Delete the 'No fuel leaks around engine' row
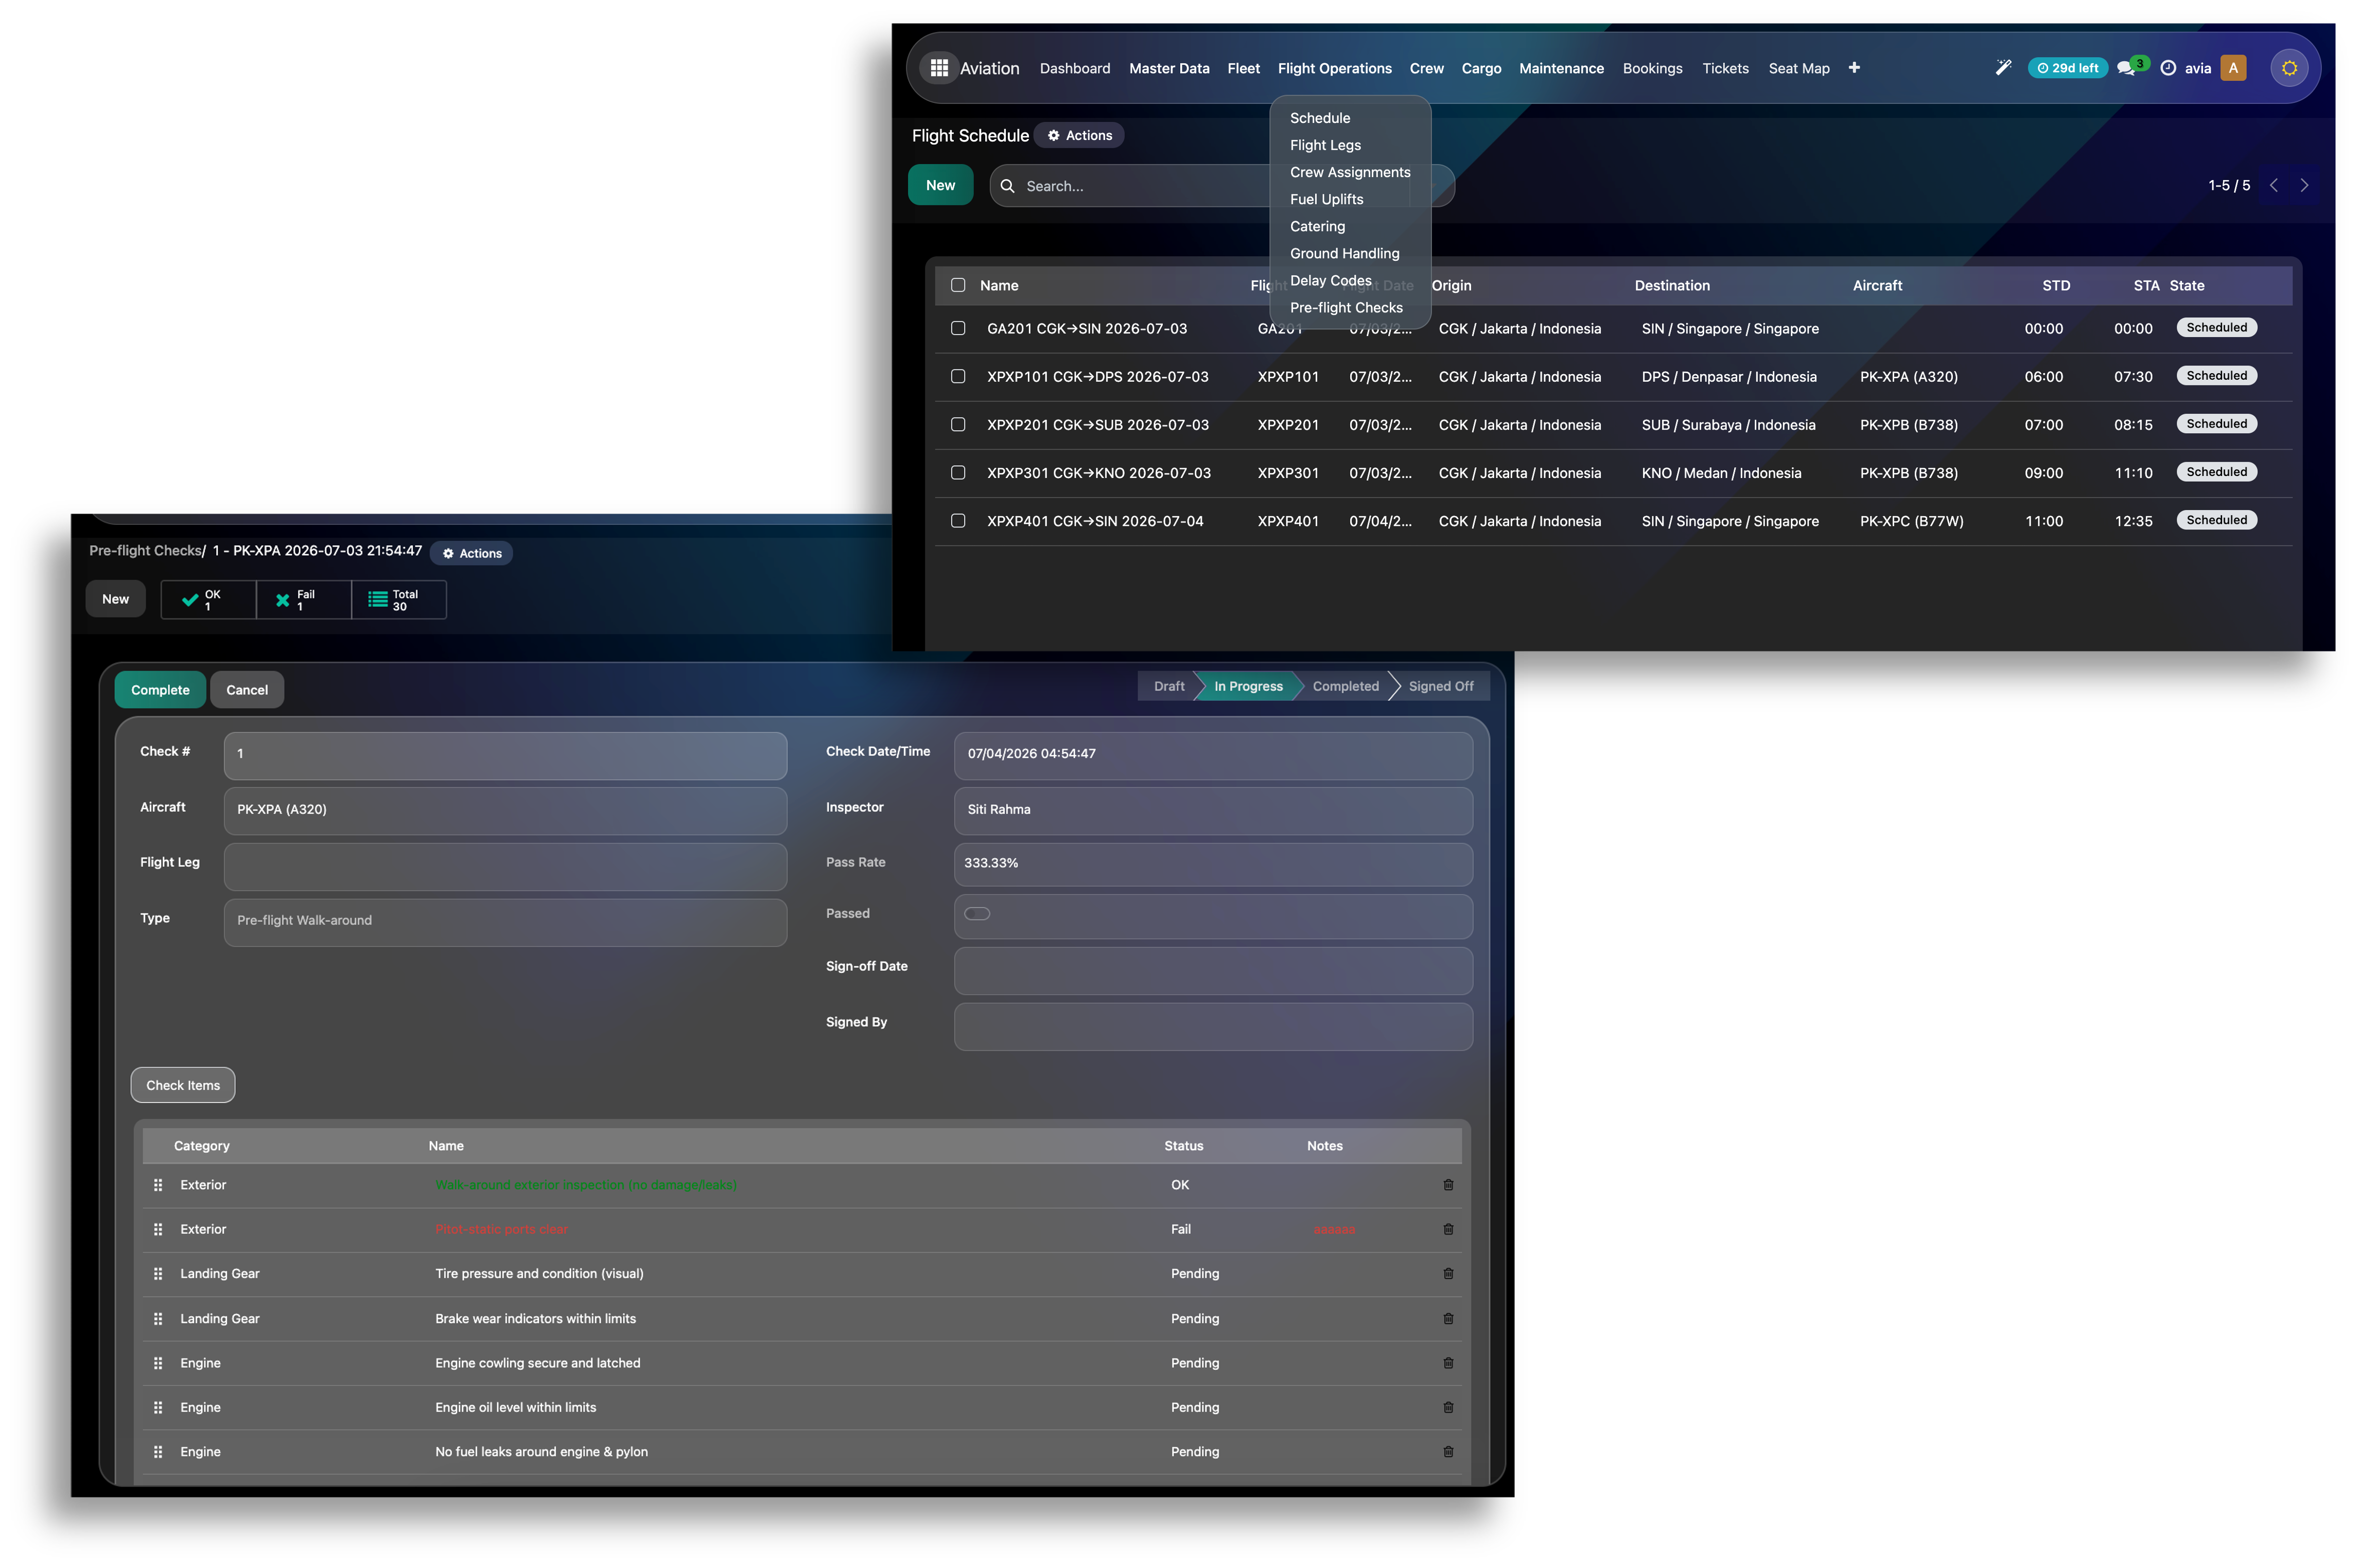 pyautogui.click(x=1447, y=1452)
